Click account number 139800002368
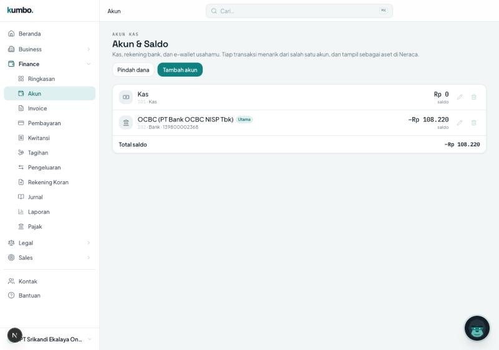Screen dimensions: 499x350 tap(180, 127)
